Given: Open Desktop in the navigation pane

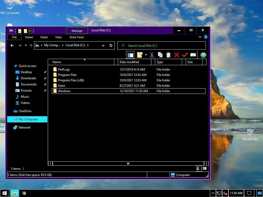Looking at the screenshot, I should [27, 72].
